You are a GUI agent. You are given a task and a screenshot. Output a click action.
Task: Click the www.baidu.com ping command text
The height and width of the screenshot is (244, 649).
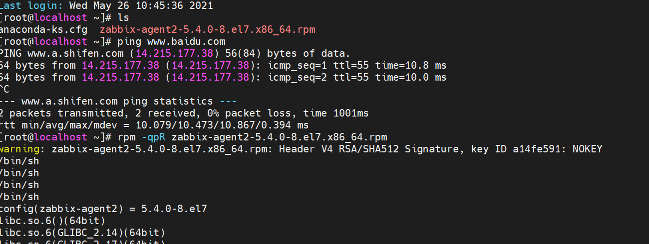(x=171, y=42)
